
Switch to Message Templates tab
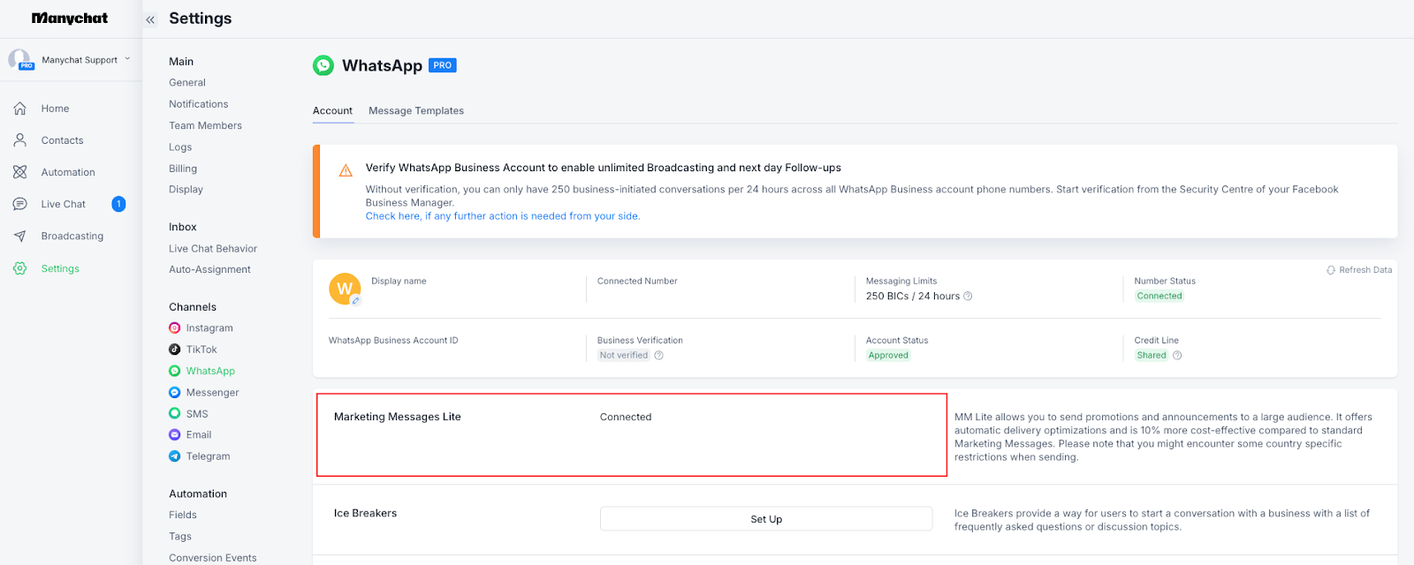[416, 111]
